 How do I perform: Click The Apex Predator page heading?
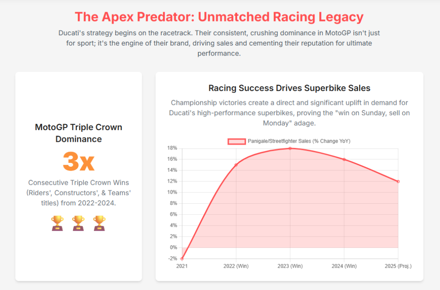219,17
